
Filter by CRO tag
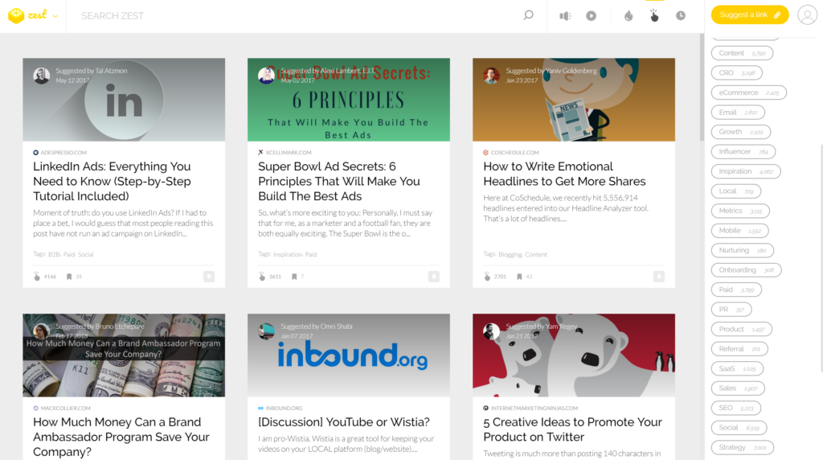pos(736,73)
